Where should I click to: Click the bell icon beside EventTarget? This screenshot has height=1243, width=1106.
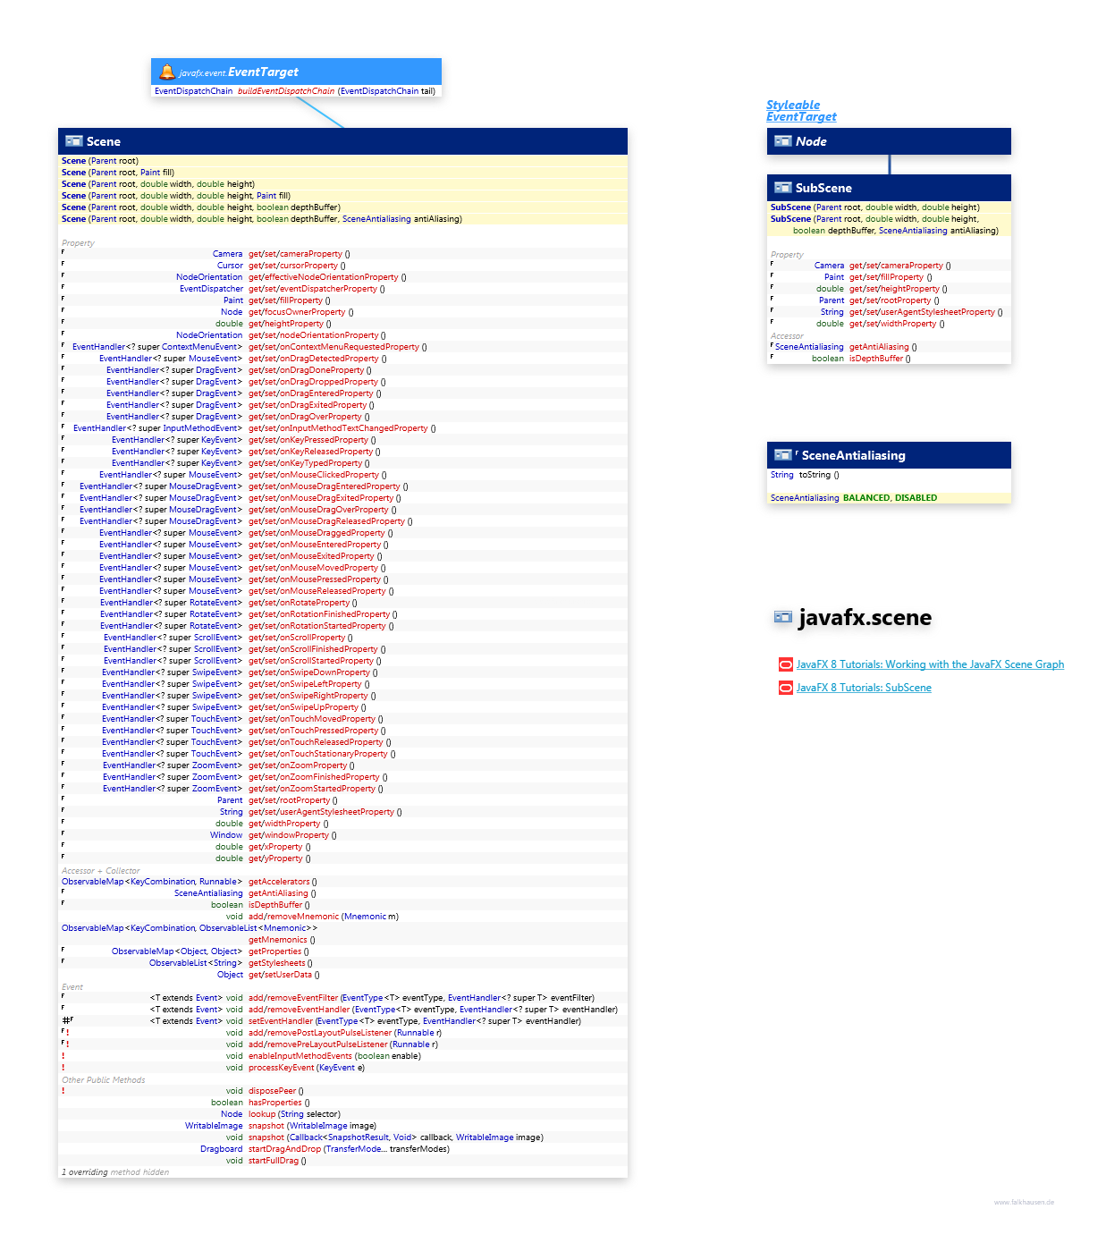pyautogui.click(x=166, y=72)
